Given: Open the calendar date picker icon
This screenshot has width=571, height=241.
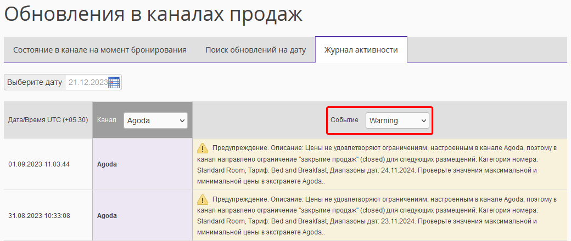Looking at the screenshot, I should click(114, 82).
